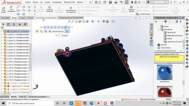Click refresh icon in Apariencias panel
189x106 pixels.
pos(177,21)
